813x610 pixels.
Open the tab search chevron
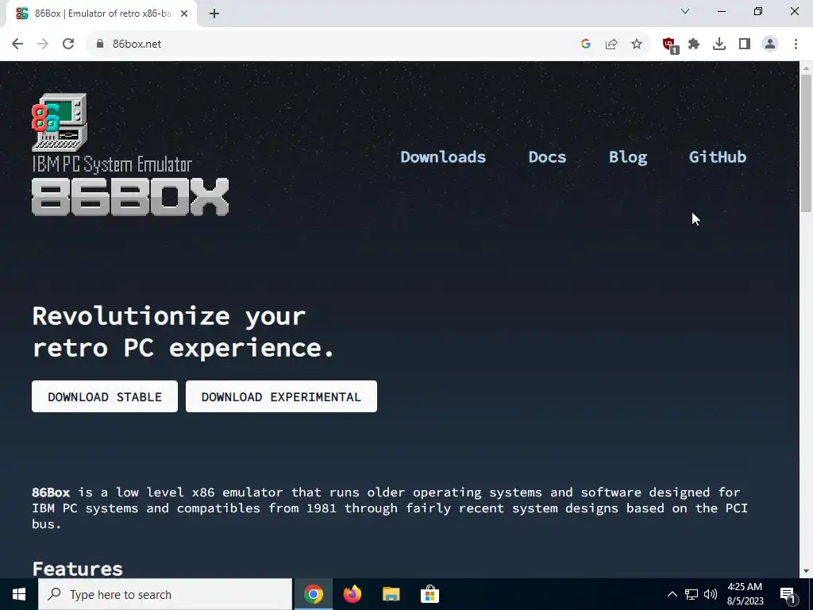point(685,11)
